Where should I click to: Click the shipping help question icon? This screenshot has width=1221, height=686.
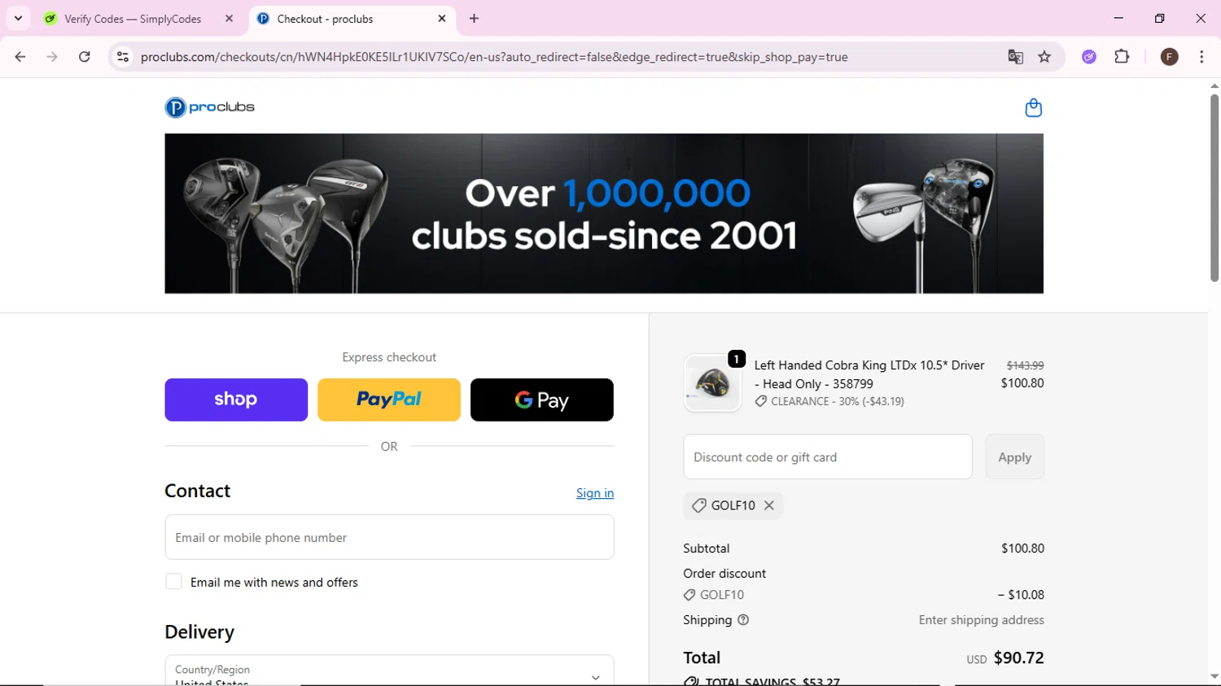pyautogui.click(x=743, y=620)
